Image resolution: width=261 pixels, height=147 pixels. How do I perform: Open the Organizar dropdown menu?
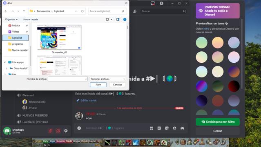[11, 20]
